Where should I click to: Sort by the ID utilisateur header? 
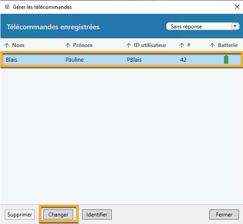click(150, 45)
